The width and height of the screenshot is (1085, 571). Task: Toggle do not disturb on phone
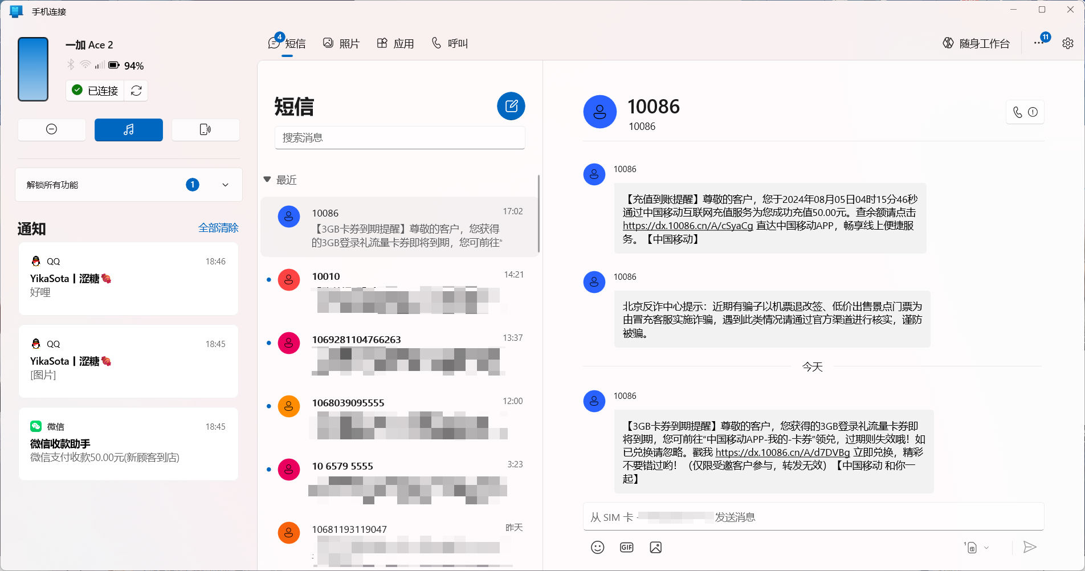[x=51, y=129]
